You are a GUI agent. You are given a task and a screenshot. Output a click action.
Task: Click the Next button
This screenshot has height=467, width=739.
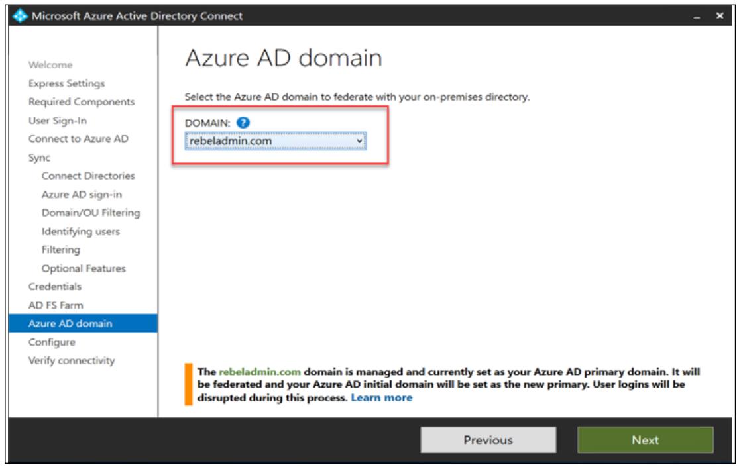[x=645, y=440]
